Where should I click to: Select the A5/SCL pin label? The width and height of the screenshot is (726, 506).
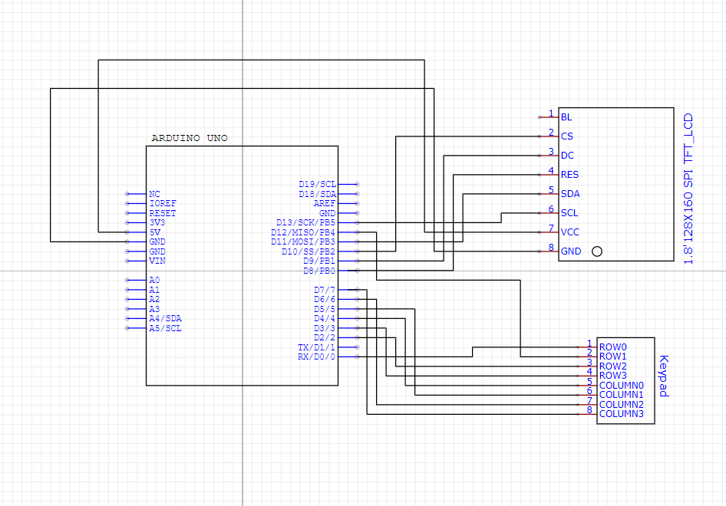(165, 328)
